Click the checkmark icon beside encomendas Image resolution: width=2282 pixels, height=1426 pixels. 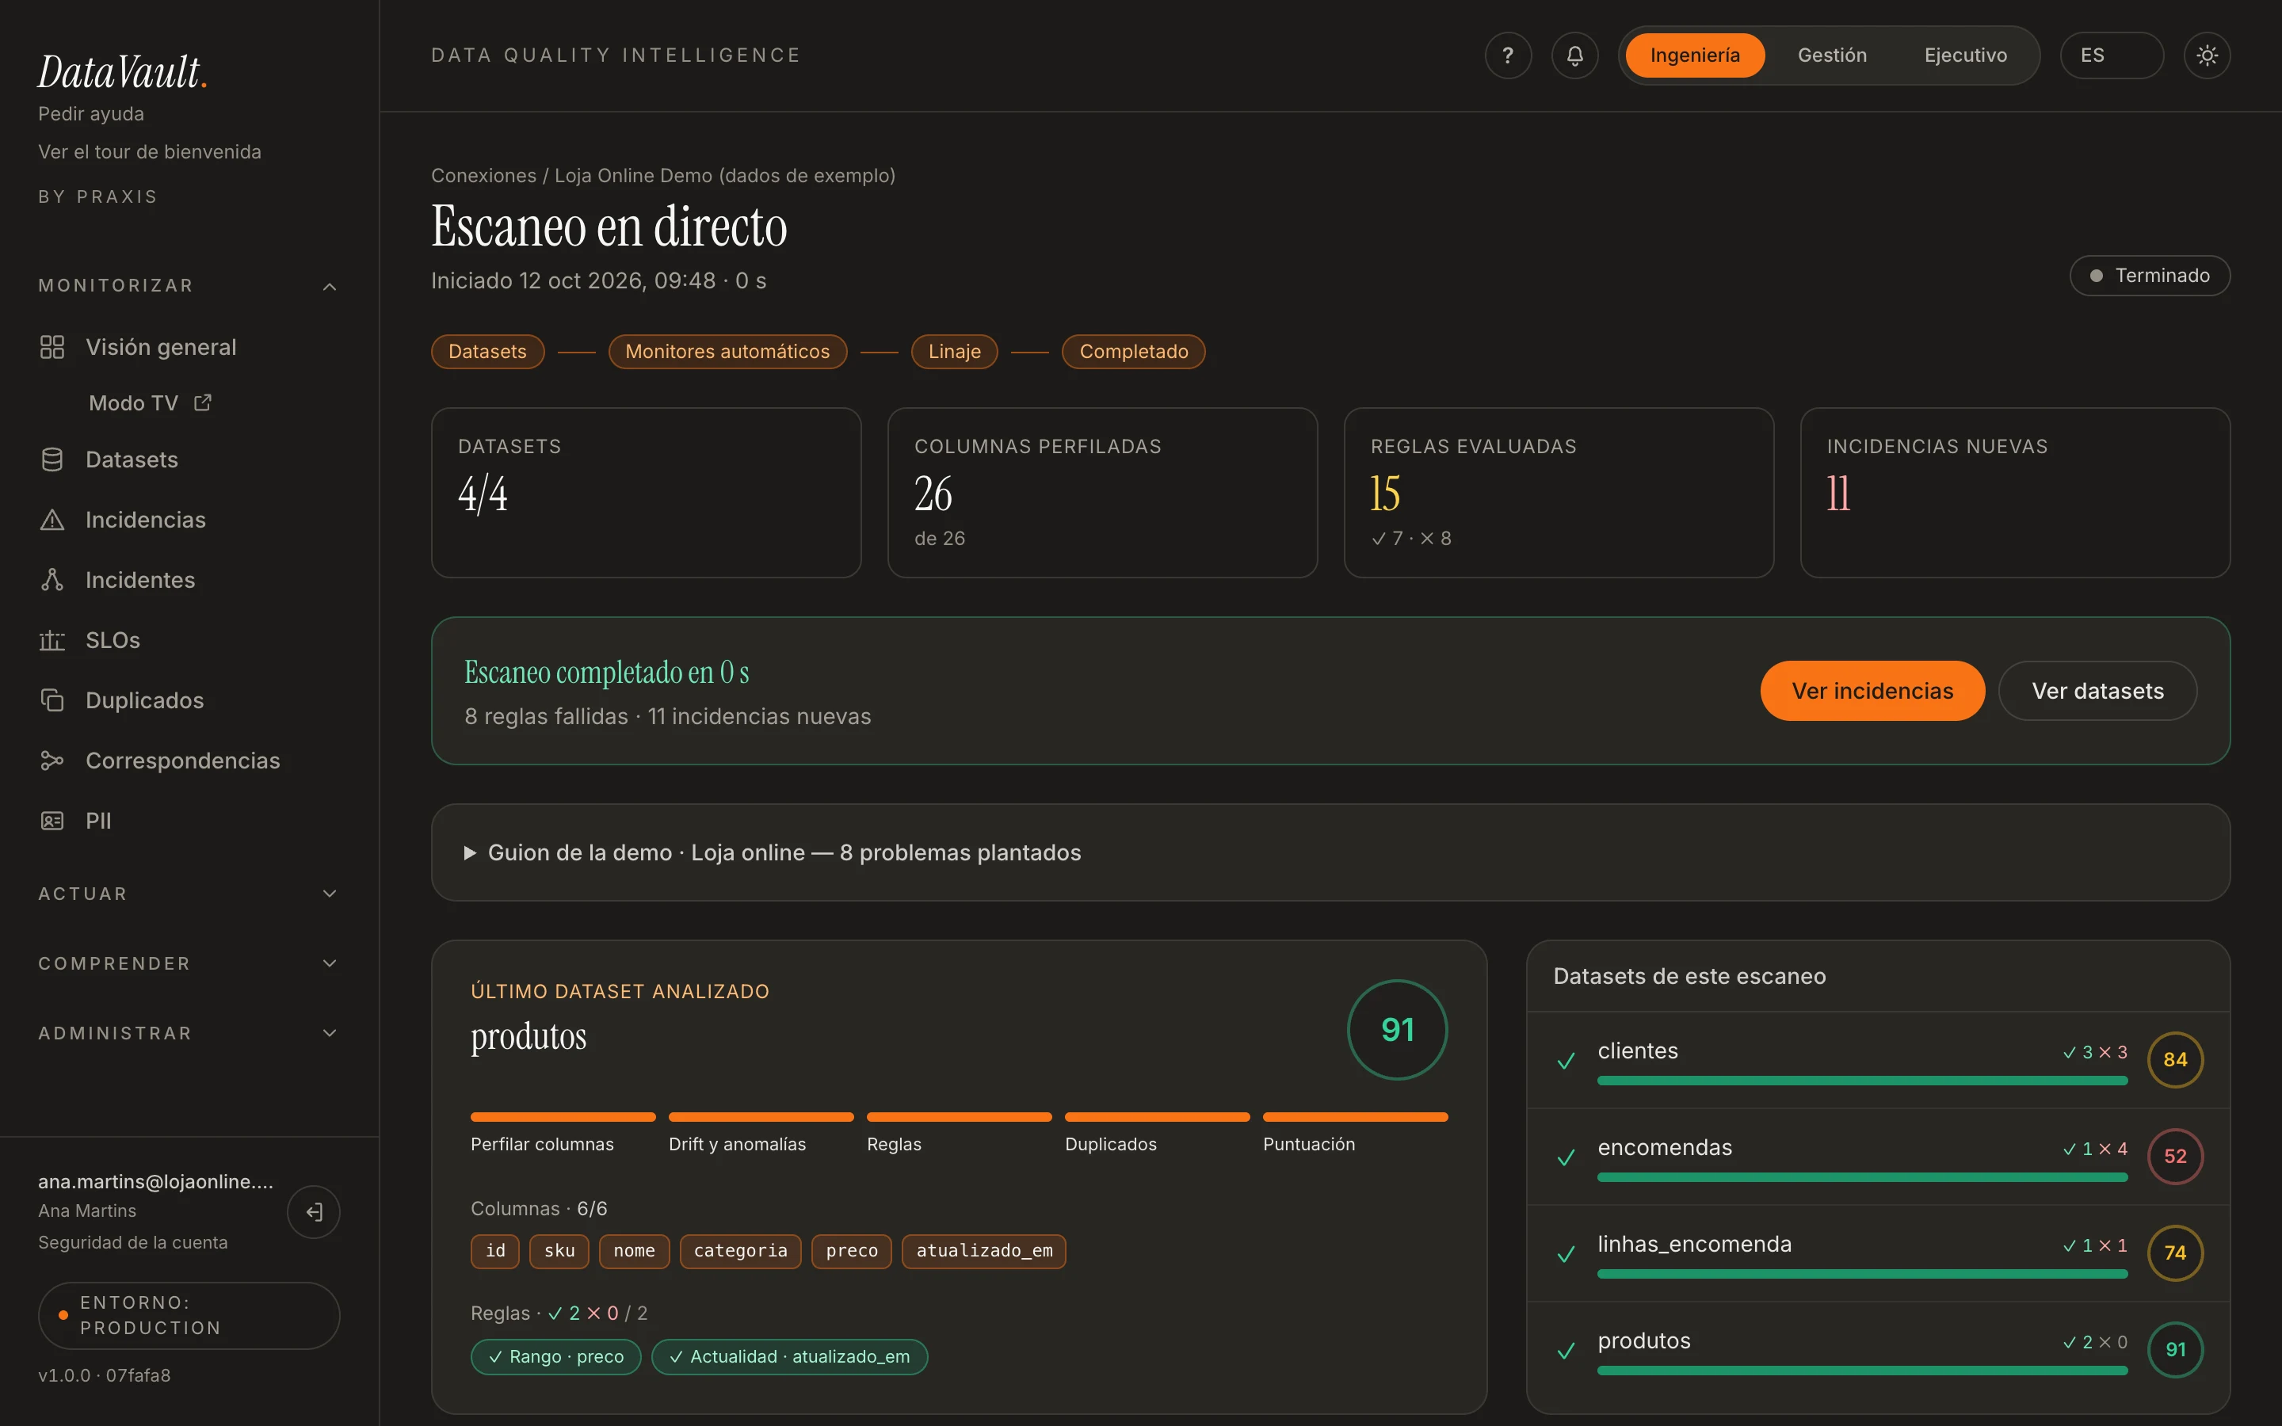(1566, 1157)
